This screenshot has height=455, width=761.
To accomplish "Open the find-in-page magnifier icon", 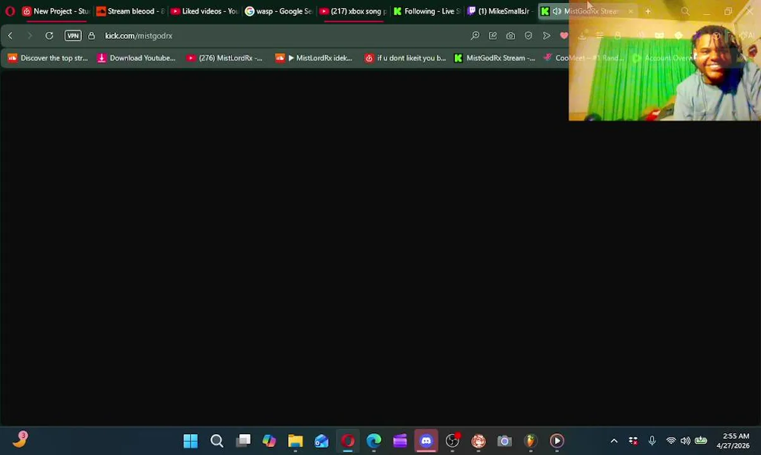I will 475,36.
